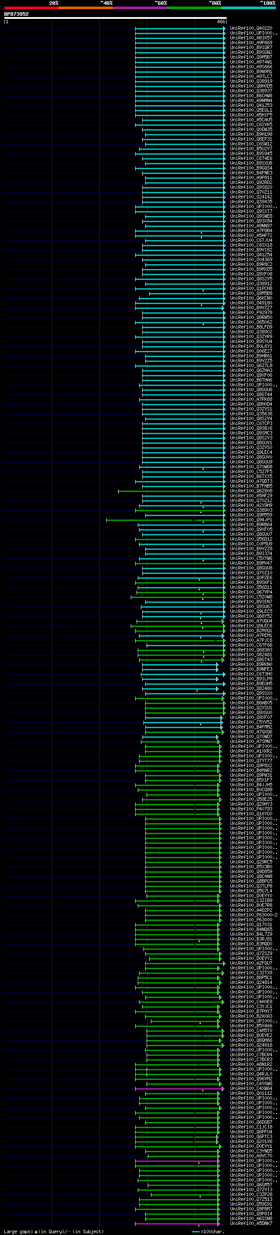Select hit UniRef100_B8AB05
The width and height of the screenshot is (280, 1235).
coord(251,703)
